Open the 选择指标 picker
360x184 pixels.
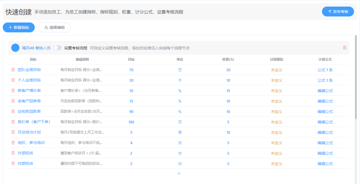pos(55,27)
